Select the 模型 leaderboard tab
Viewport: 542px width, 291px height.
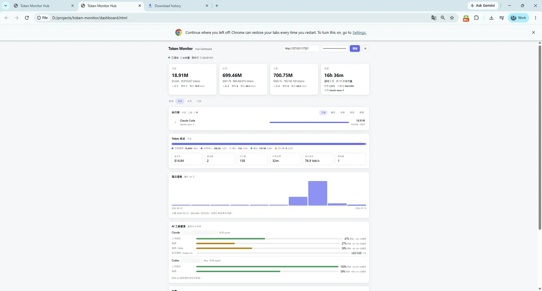[333, 112]
